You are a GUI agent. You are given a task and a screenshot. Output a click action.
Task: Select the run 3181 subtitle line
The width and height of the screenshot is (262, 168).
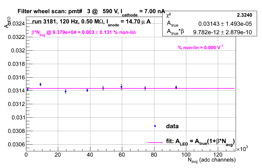[x=91, y=22]
